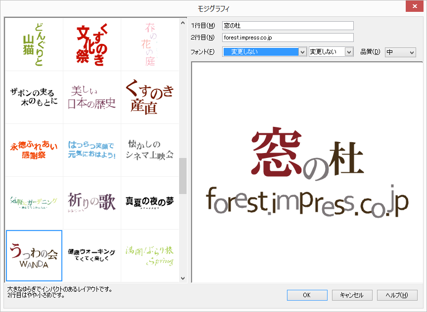This screenshot has height=312, width=427.
Task: Pick the 真夏の夜の夢 layout thumbnail
Action: click(150, 203)
